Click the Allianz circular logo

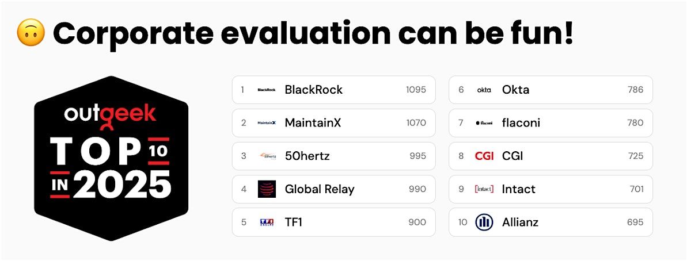coord(484,222)
